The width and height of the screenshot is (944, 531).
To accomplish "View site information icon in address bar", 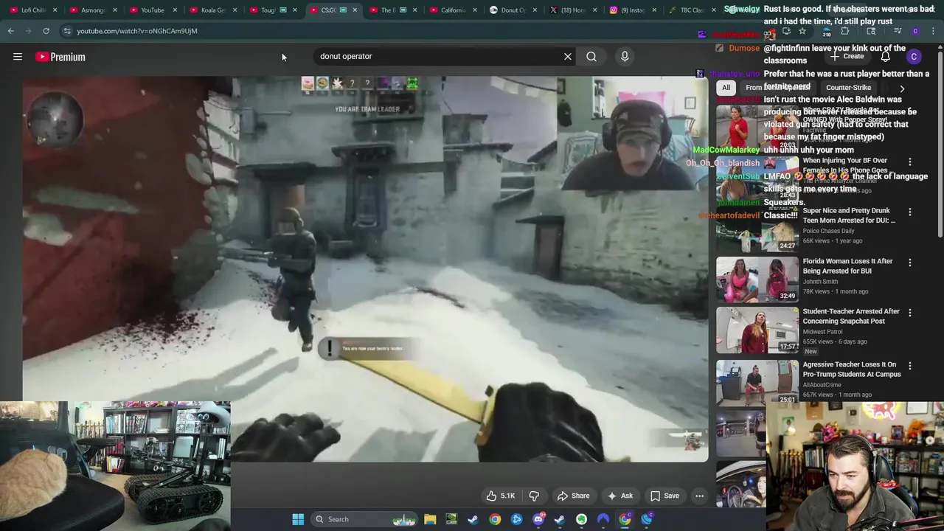I will 67,31.
